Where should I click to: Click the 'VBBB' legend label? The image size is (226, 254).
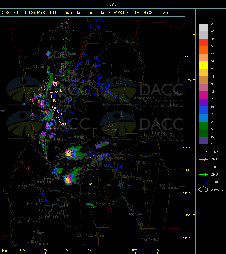pos(214,182)
